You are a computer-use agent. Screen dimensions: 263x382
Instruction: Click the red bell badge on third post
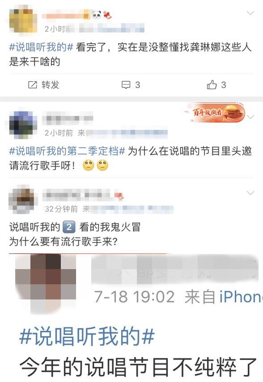point(120,196)
